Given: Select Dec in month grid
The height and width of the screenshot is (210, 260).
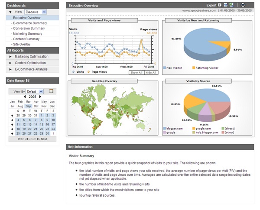Looking at the screenshot, I should 52,106.
